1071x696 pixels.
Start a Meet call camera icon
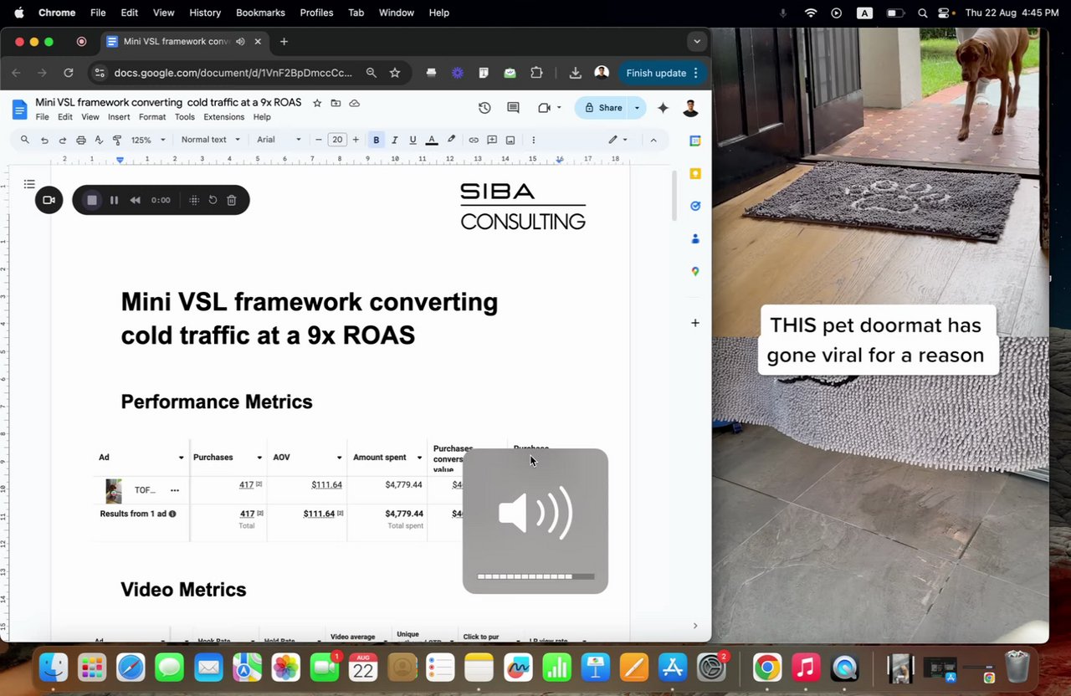(545, 108)
